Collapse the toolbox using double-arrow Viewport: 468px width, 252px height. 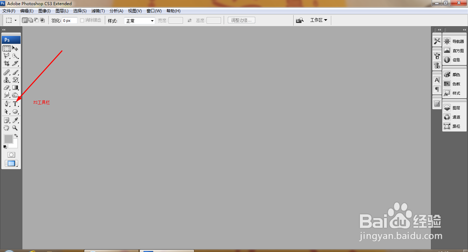tap(4, 30)
